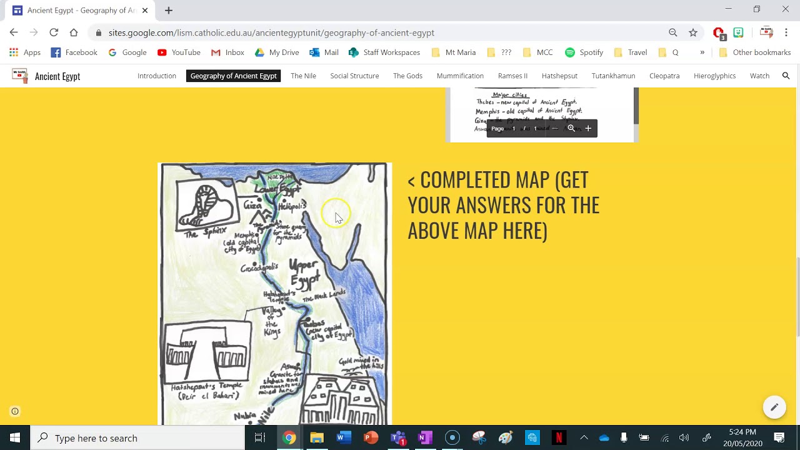The image size is (800, 450).
Task: Show hidden system tray icons
Action: 584,438
